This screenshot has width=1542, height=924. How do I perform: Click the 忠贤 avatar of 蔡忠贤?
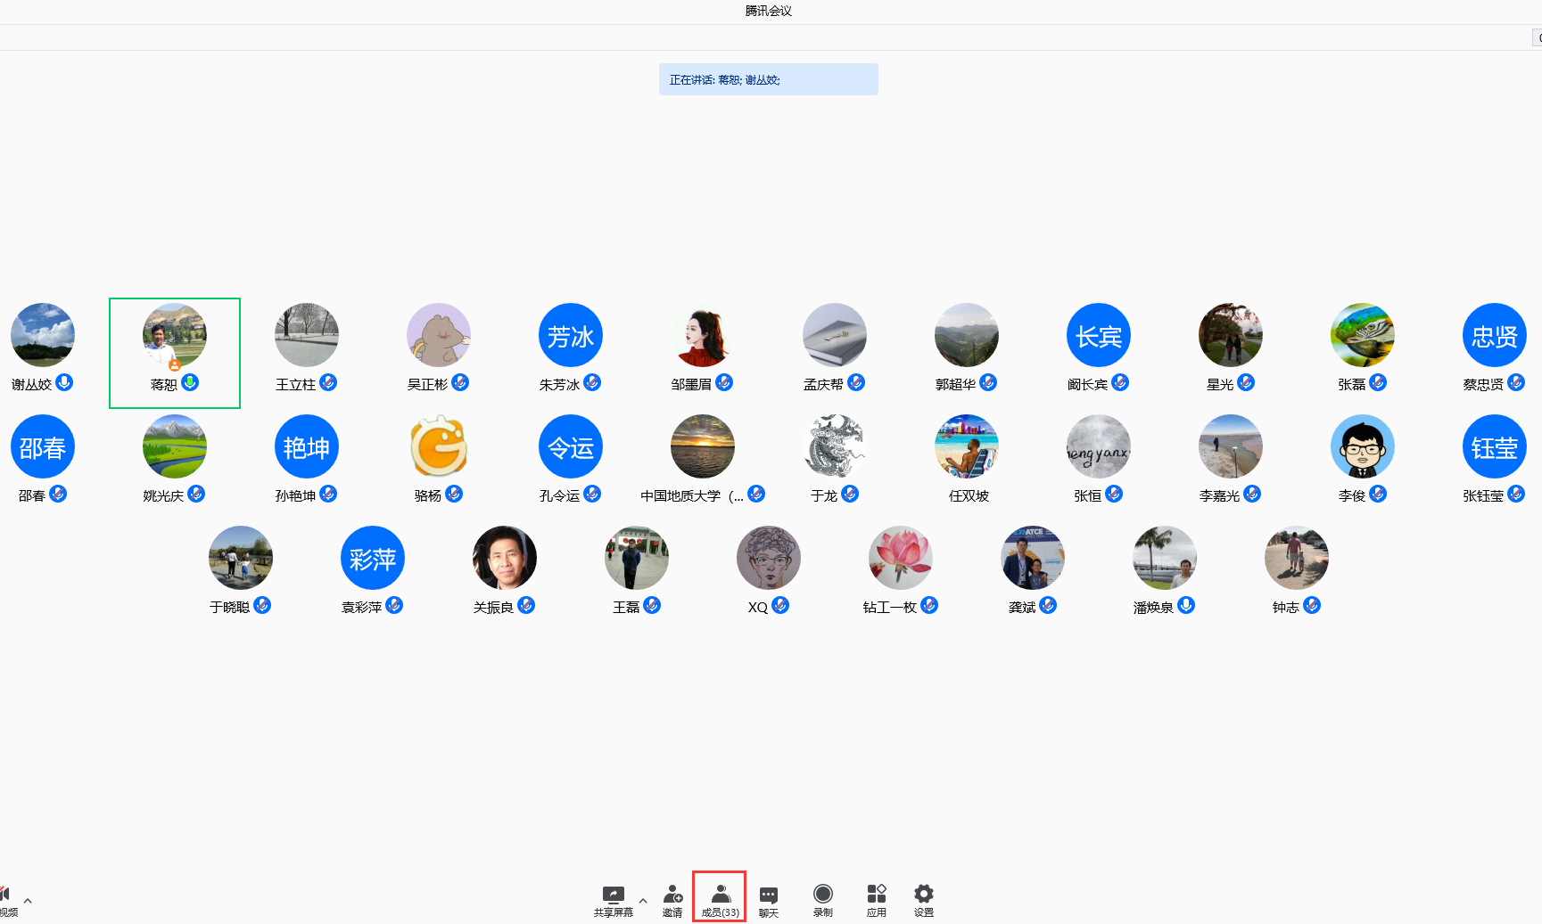tap(1494, 336)
